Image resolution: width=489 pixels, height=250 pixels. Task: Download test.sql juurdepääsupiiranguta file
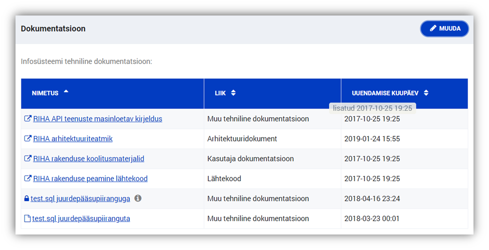(x=81, y=219)
